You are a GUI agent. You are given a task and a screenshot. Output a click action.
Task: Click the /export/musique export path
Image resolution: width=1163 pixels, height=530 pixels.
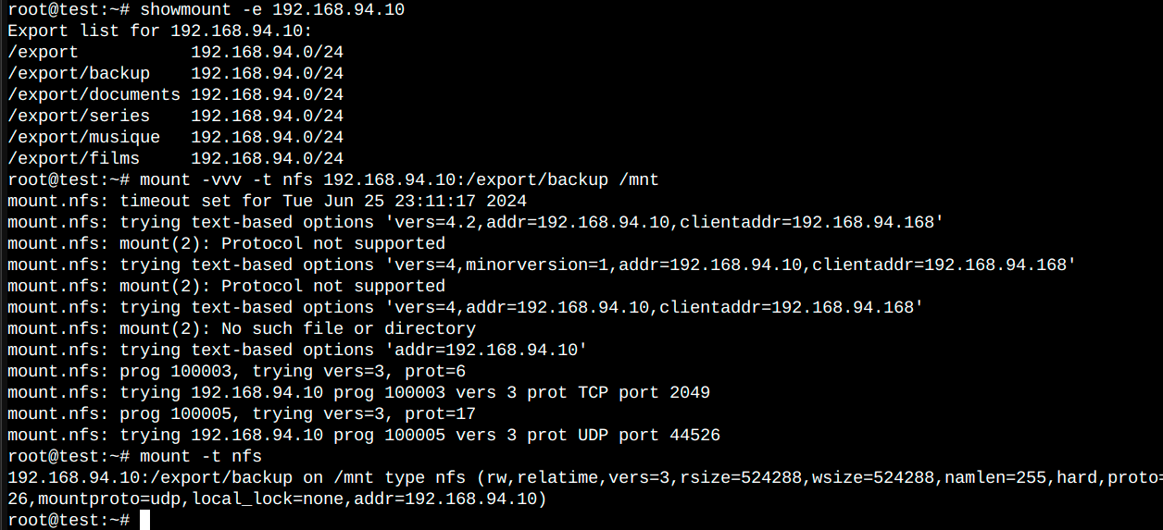click(83, 138)
